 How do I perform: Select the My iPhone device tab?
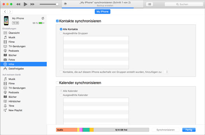(102, 12)
